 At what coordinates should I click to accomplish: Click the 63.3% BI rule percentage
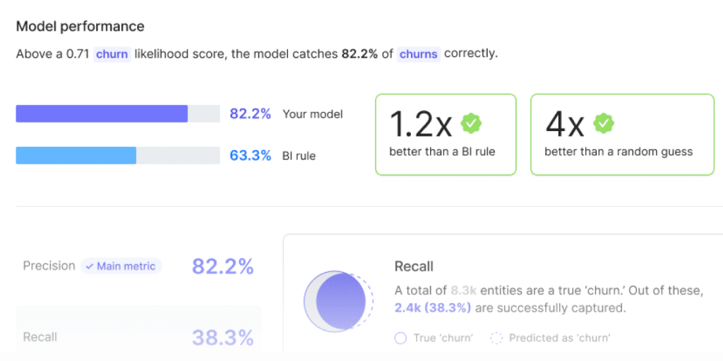(250, 156)
